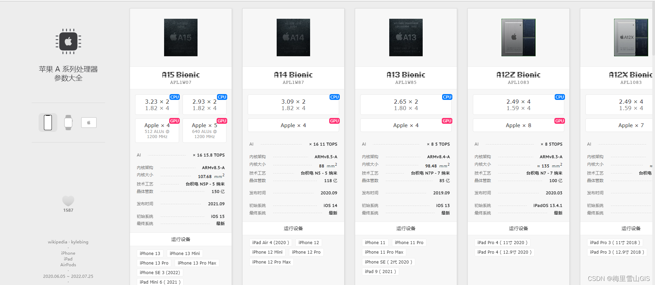This screenshot has height=285, width=655.
Task: Click the A15 Bionic title
Action: 181,75
